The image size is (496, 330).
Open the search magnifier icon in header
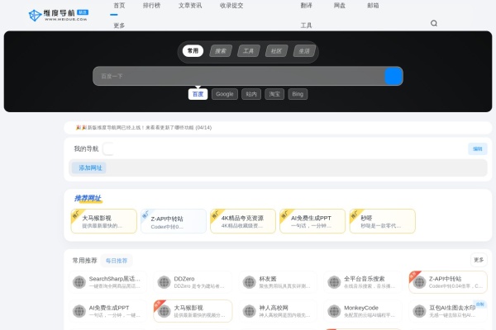[434, 23]
